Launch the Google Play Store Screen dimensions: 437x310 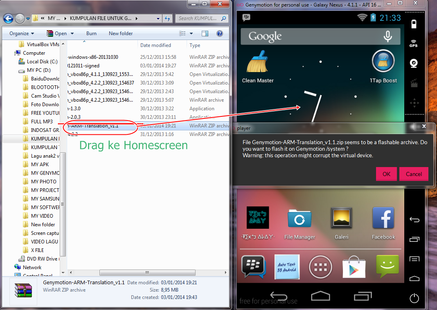pos(354,267)
